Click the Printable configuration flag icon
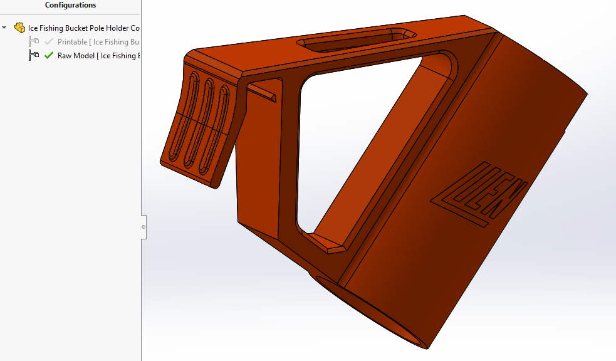Viewport: 616px width, 361px height. tap(34, 41)
